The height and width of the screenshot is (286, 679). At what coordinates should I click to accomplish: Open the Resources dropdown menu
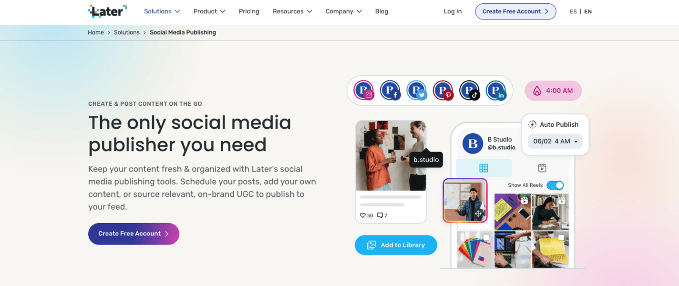pyautogui.click(x=292, y=11)
